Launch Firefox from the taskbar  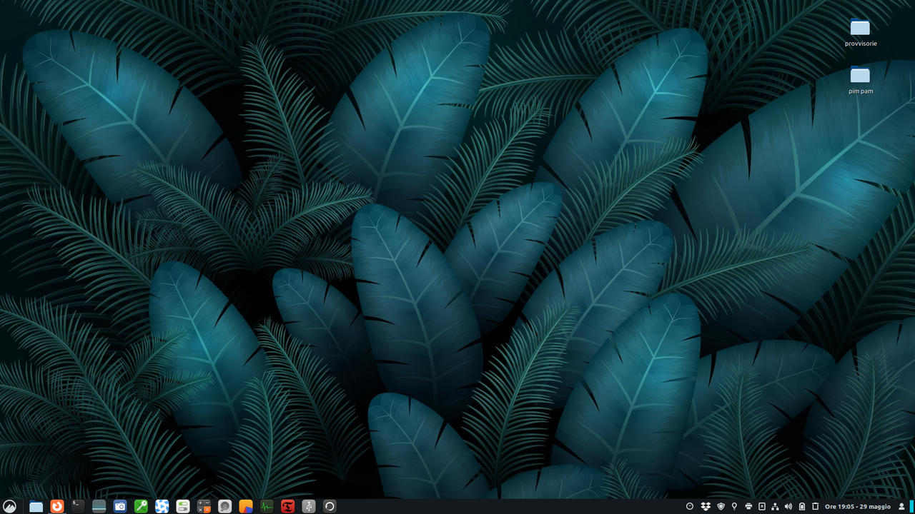(x=56, y=506)
